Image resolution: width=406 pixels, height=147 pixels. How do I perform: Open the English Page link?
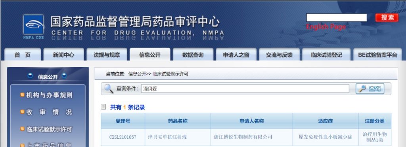coord(326,27)
